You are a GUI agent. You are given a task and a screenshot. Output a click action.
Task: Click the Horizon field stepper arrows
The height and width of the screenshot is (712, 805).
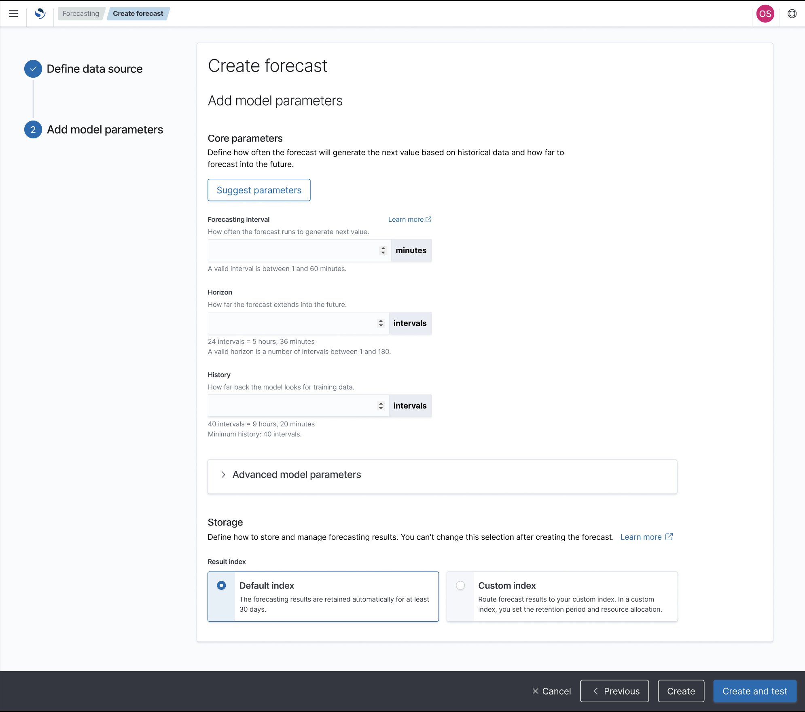tap(381, 323)
